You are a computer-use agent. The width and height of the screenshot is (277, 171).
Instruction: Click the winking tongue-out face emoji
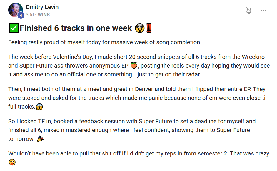pyautogui.click(x=12, y=162)
